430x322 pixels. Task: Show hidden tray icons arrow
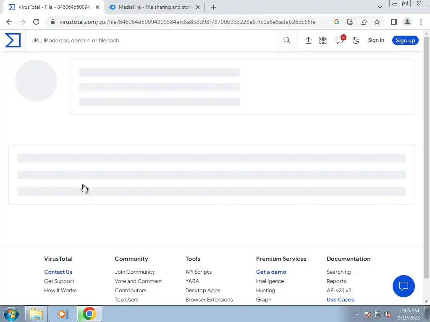pyautogui.click(x=357, y=314)
